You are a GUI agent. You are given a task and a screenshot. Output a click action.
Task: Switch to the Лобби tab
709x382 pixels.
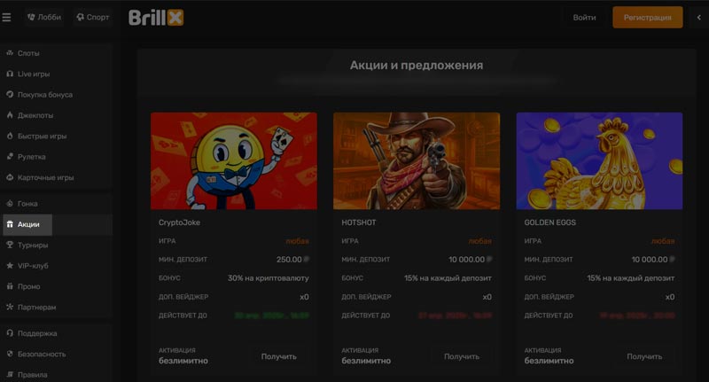point(44,17)
